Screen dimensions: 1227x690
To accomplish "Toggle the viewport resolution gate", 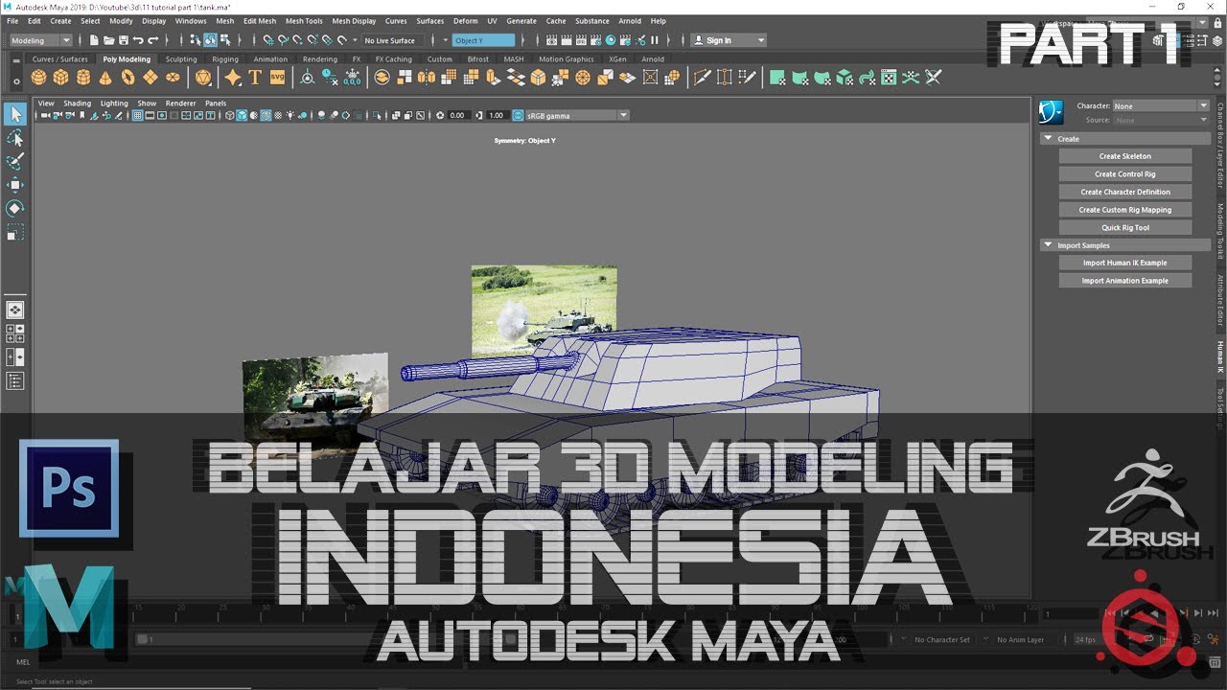I will click(162, 115).
